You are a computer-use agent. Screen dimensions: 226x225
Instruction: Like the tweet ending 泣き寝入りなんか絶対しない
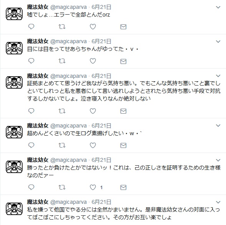(x=93, y=111)
